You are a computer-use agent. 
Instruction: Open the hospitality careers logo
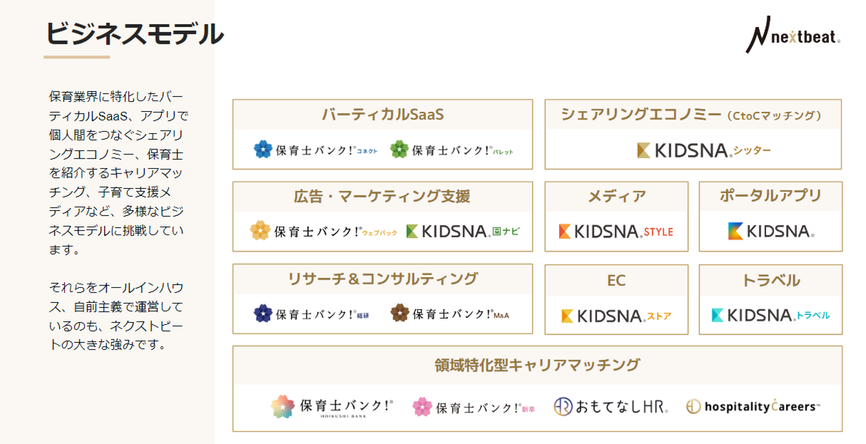[753, 407]
